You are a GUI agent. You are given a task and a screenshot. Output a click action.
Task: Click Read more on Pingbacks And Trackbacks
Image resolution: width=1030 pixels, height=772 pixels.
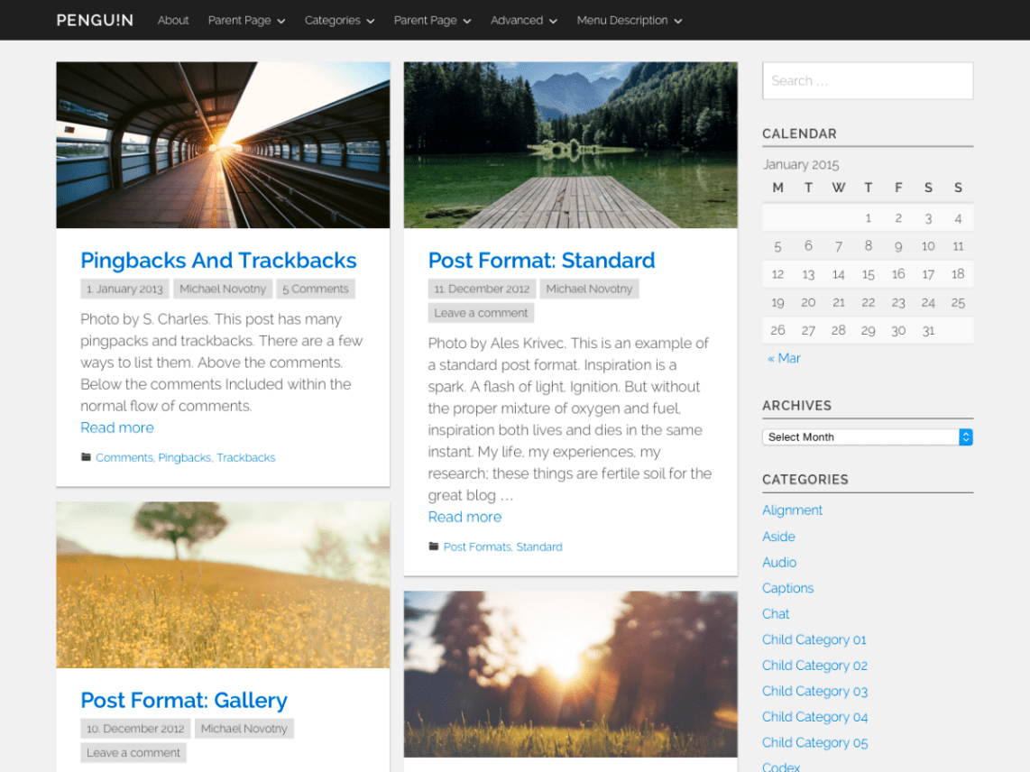(x=117, y=427)
